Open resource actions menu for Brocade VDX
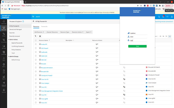Screen dimensions: 174x108 point(97,71)
